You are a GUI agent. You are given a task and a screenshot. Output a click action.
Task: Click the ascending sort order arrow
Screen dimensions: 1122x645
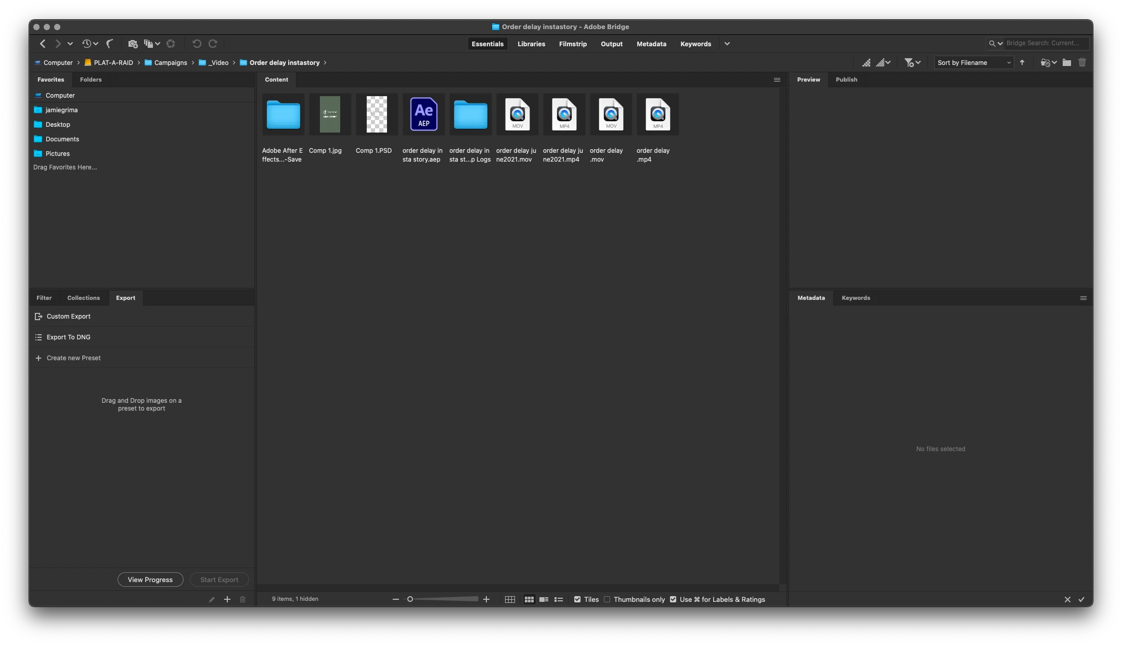1022,62
